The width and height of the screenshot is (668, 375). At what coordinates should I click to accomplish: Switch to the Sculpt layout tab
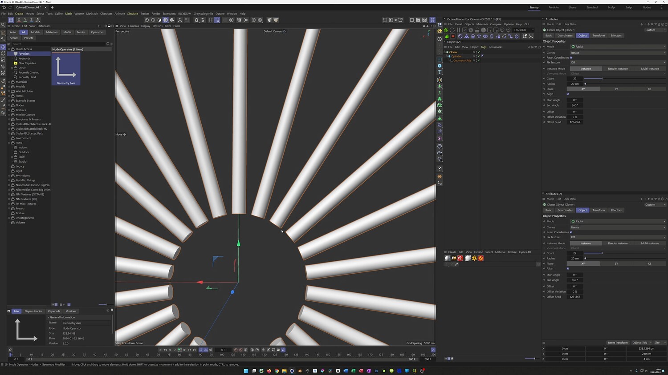611,8
